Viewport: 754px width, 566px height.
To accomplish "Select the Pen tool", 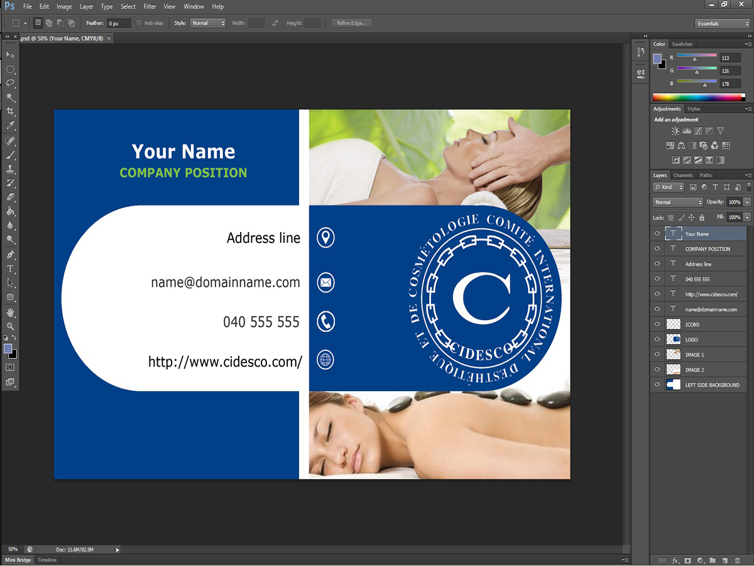I will coord(10,255).
